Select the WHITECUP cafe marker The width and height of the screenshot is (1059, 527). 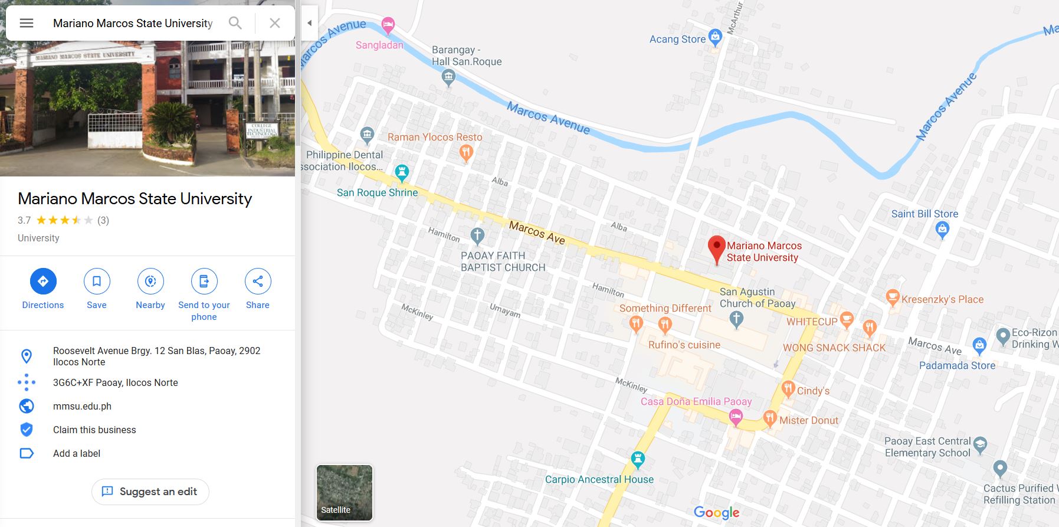pos(847,320)
